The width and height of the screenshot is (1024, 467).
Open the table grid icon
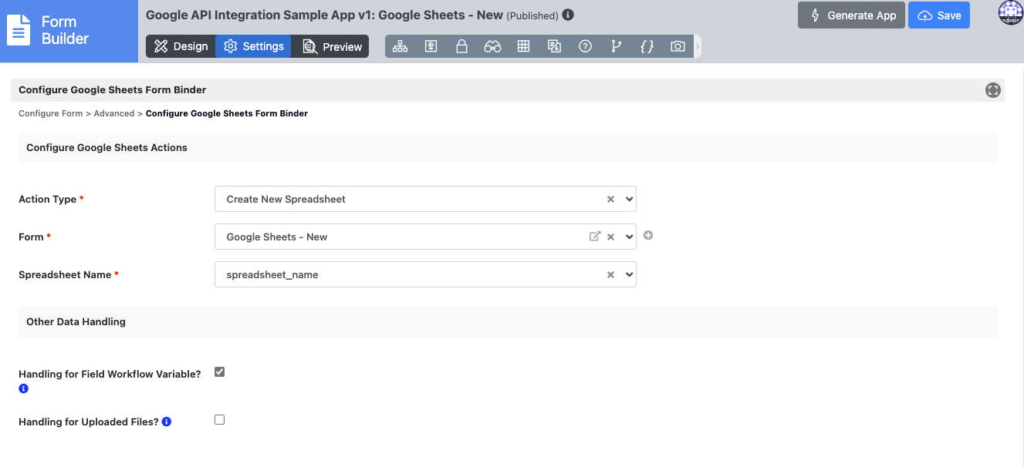click(523, 46)
